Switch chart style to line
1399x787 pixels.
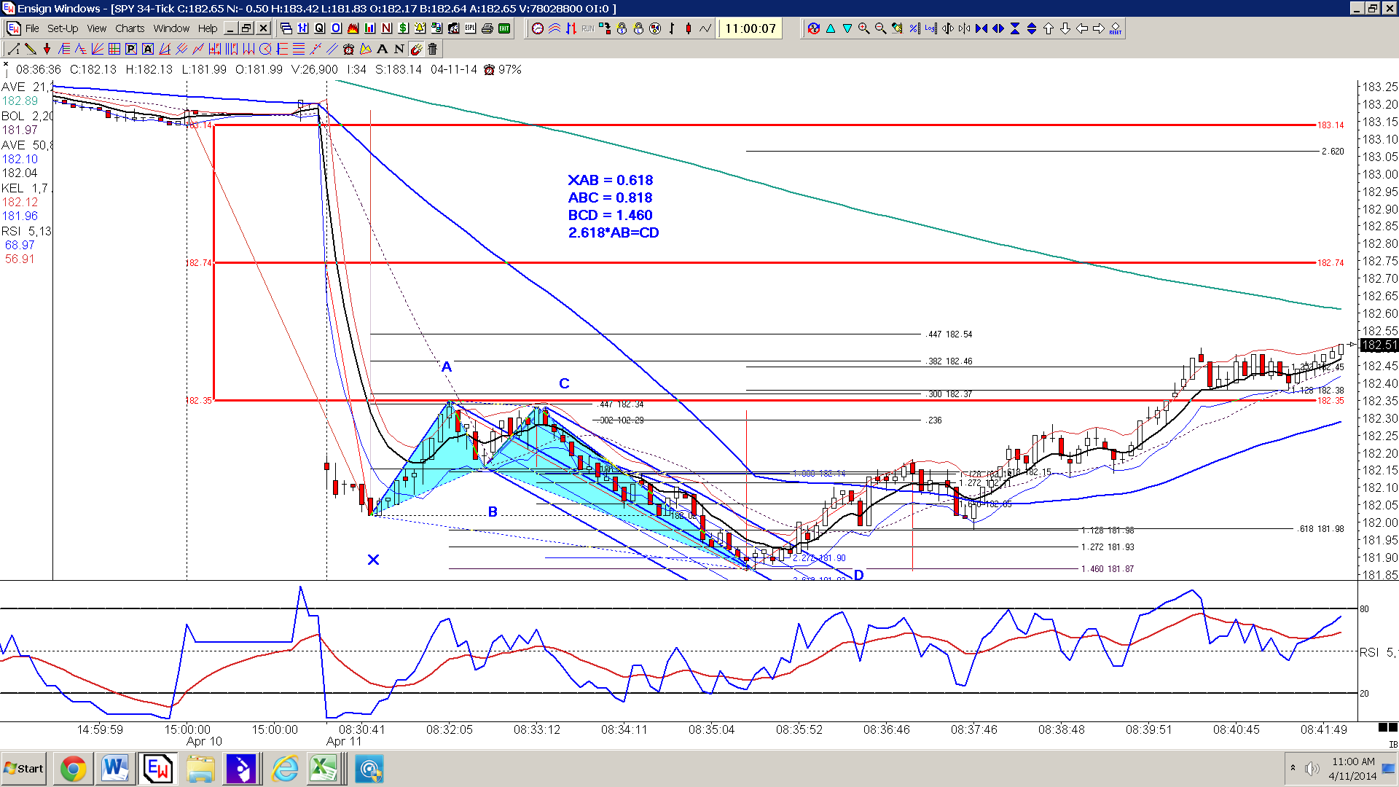[x=705, y=28]
